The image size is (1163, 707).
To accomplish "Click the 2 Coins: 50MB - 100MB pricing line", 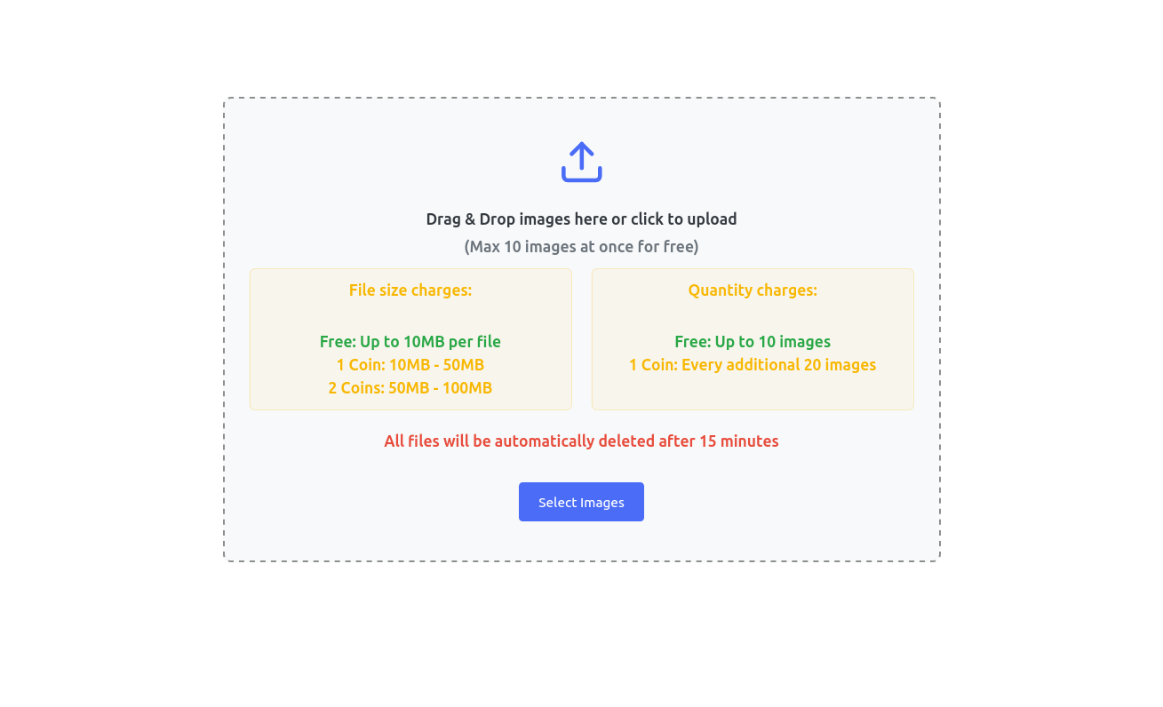I will pos(410,387).
